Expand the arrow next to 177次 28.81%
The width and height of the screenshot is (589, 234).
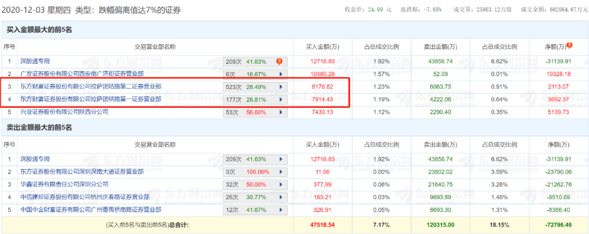280,100
